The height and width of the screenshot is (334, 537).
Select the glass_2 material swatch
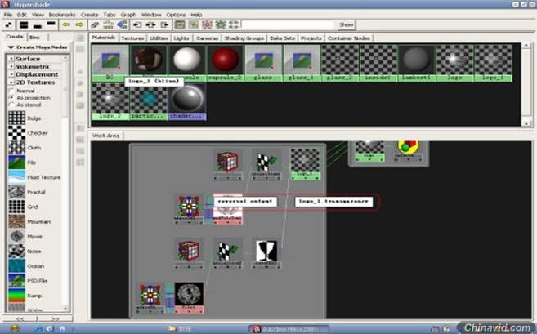340,63
